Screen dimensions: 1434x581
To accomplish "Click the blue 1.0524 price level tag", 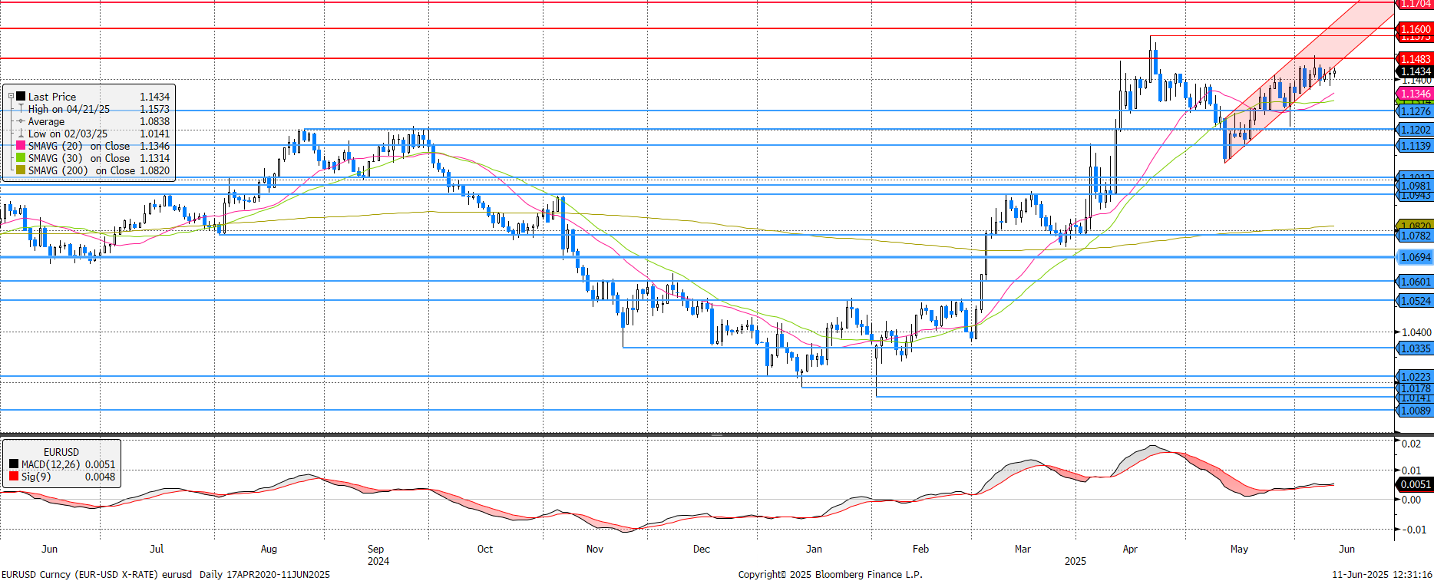I will tap(1414, 301).
